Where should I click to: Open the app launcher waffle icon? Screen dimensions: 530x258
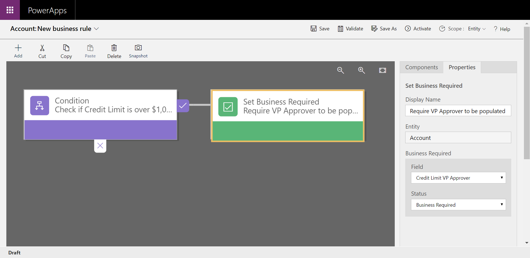[10, 10]
